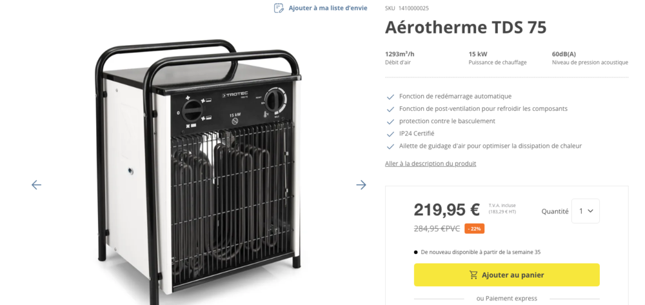The image size is (645, 305).
Task: Click the shopping cart icon in yellow button
Action: point(474,275)
